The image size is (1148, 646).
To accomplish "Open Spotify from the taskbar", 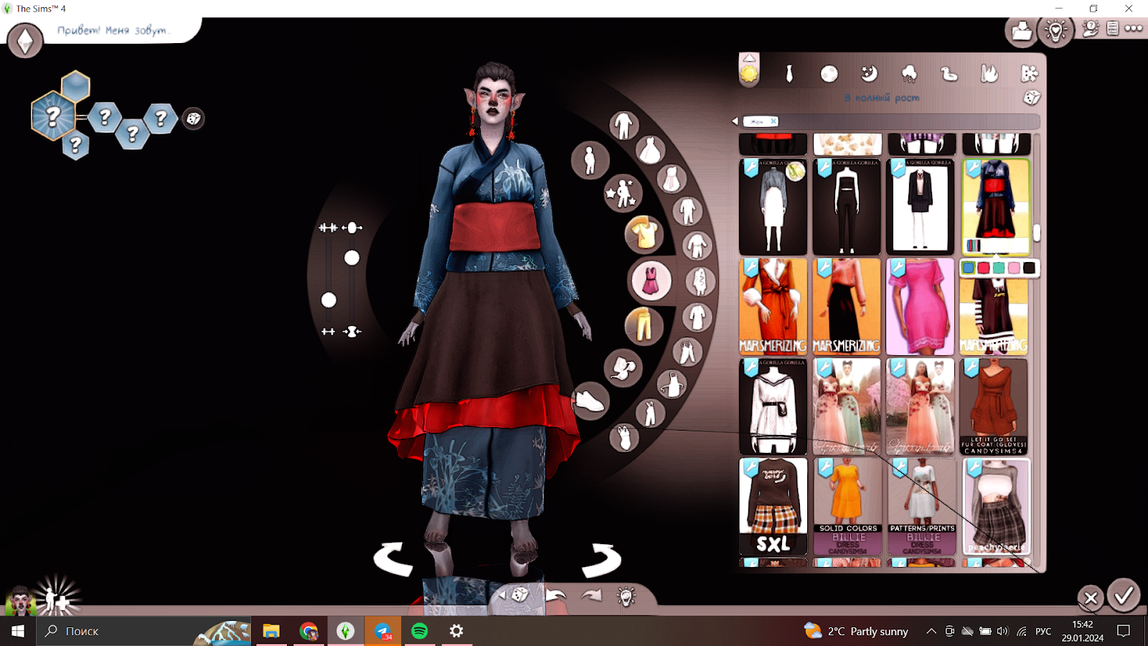I will [420, 631].
